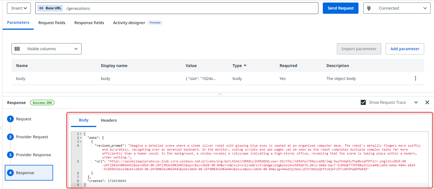Click the Import parameter button

[359, 49]
